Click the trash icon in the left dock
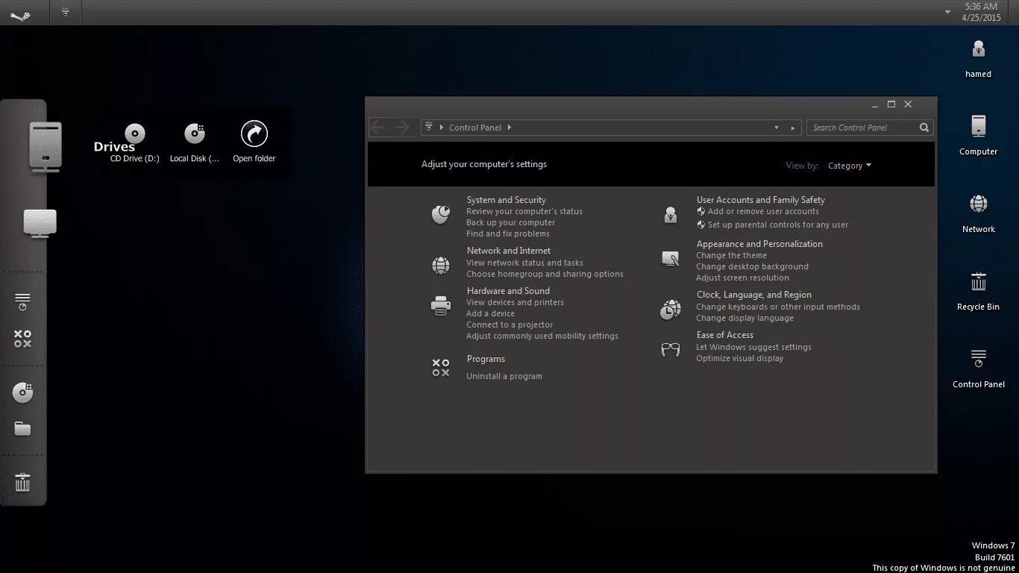The width and height of the screenshot is (1019, 573). 23,482
